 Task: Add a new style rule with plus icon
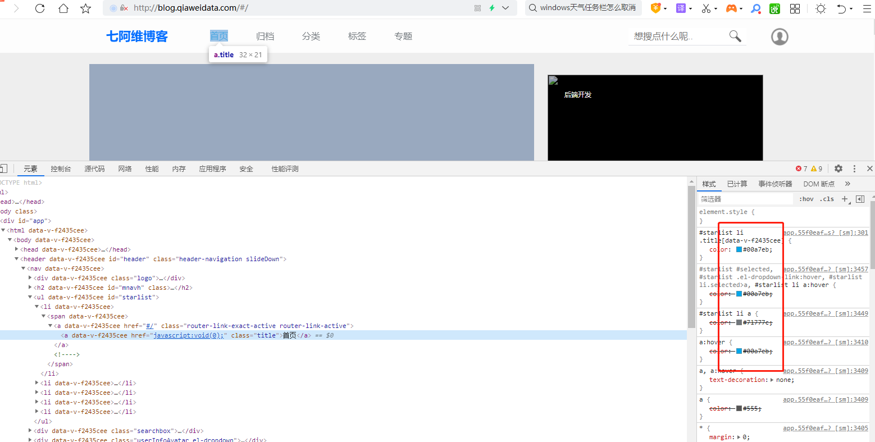[845, 199]
